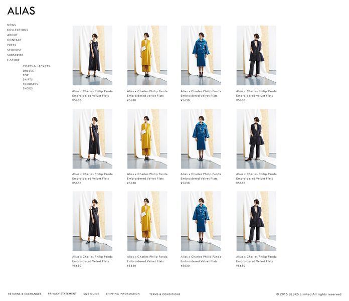This screenshot has height=301, width=349.
Task: Open first-row blue coat product image
Action: (x=201, y=56)
